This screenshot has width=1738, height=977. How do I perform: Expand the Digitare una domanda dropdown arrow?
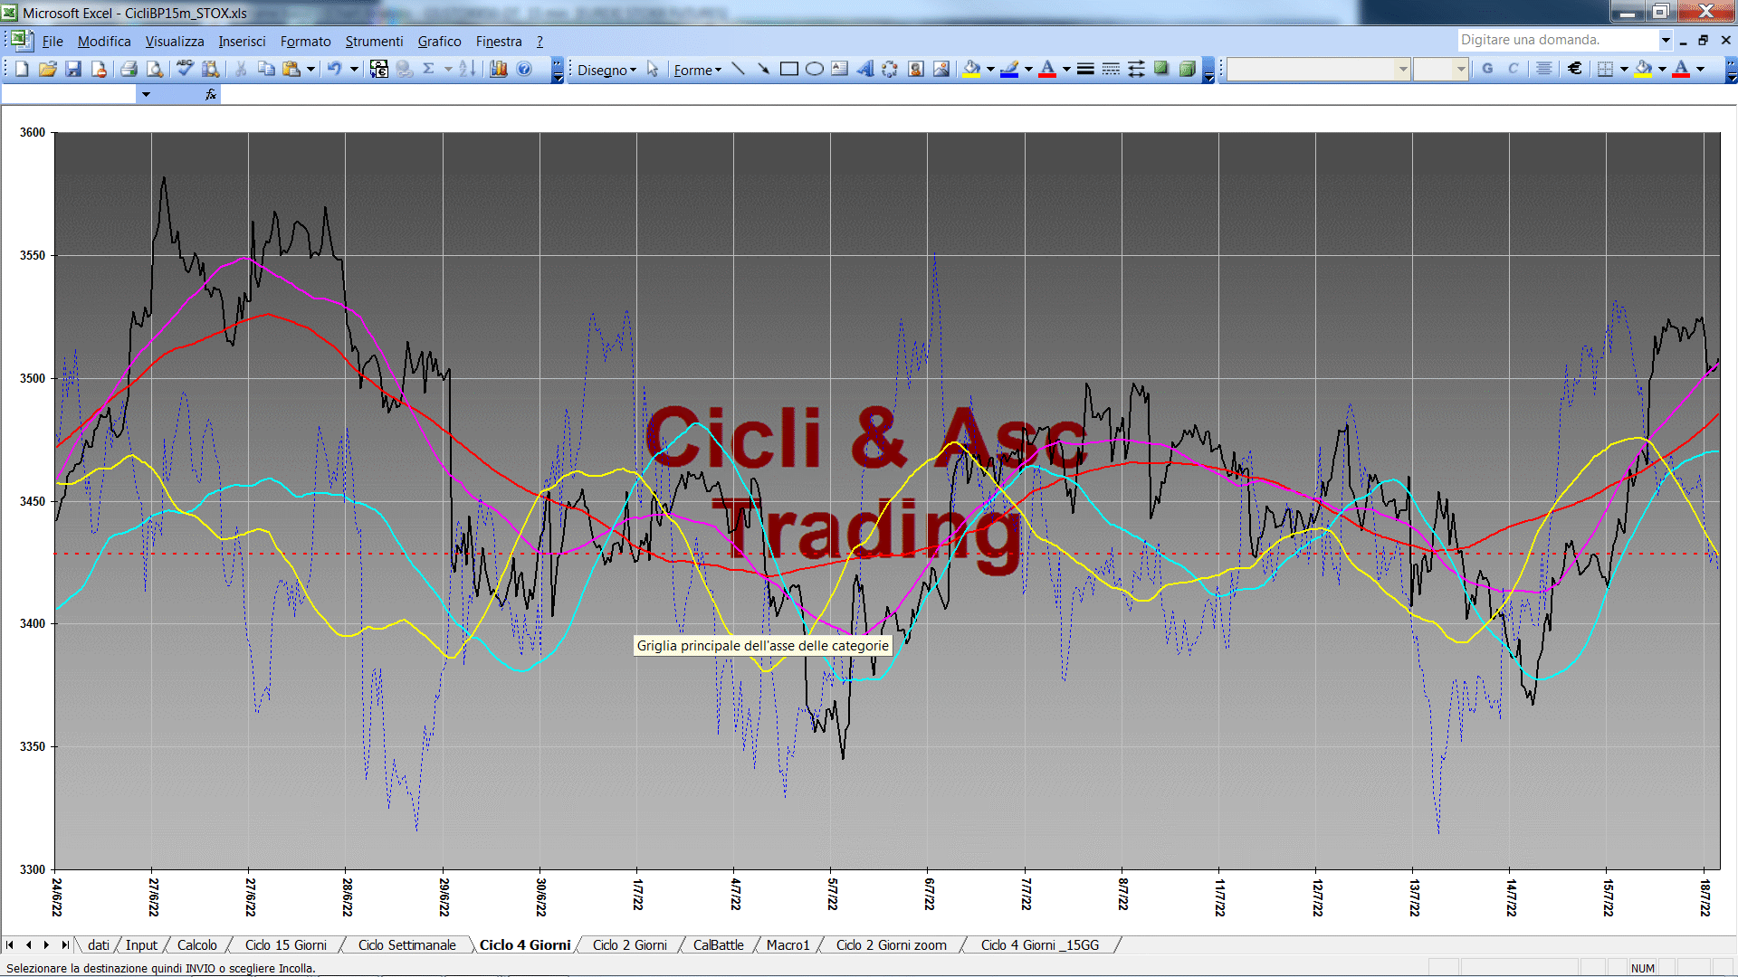pyautogui.click(x=1665, y=40)
